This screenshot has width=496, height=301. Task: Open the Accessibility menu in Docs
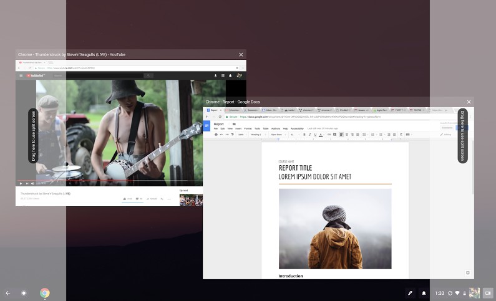(297, 128)
